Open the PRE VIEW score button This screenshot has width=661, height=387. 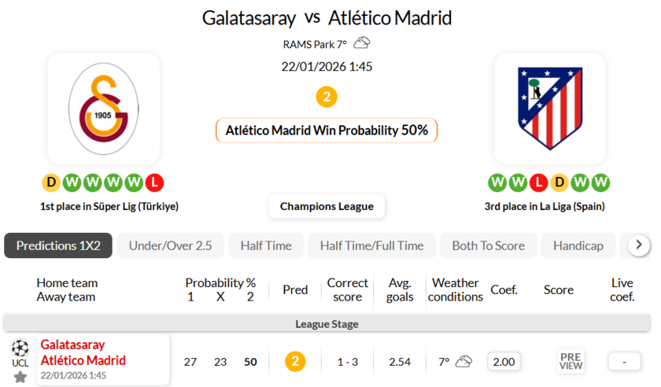pyautogui.click(x=571, y=362)
